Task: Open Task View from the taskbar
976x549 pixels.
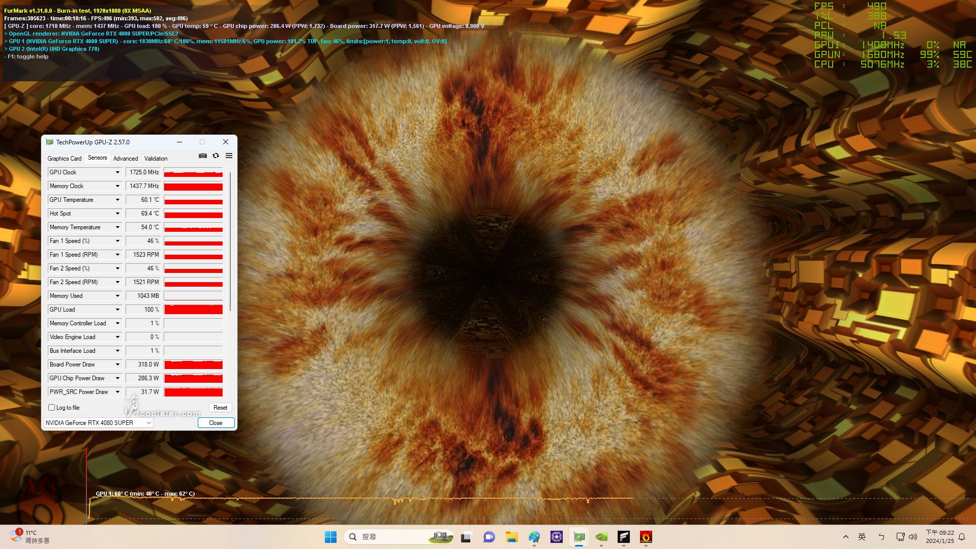Action: click(x=467, y=537)
